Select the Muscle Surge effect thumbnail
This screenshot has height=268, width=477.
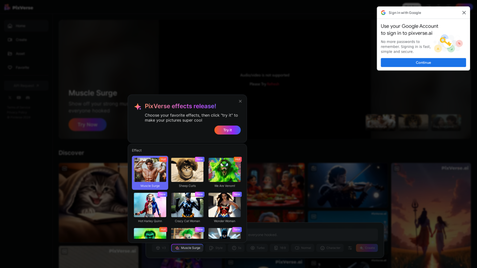pos(150,173)
